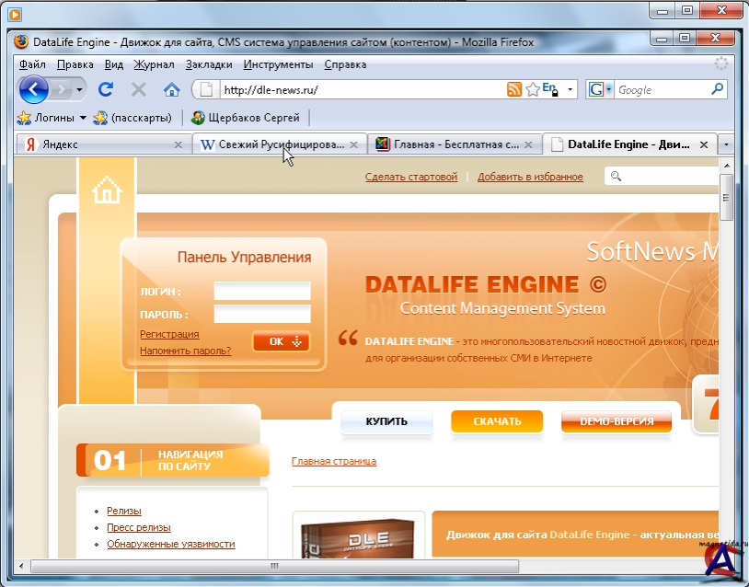Close the Свежий Русифицирова... tab
This screenshot has width=749, height=587.
(x=354, y=144)
